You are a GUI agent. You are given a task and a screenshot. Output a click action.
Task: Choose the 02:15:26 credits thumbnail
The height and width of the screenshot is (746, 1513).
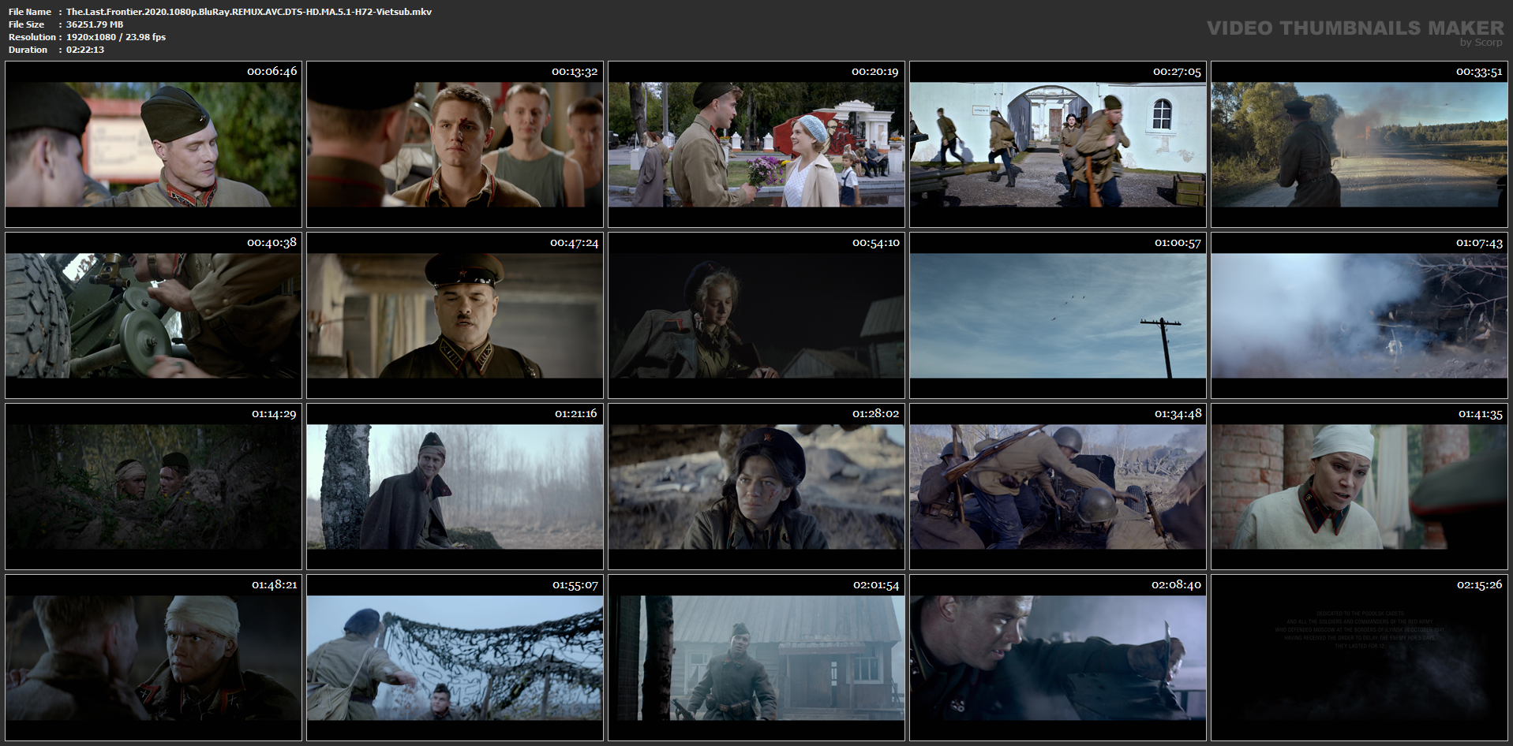click(x=1359, y=658)
